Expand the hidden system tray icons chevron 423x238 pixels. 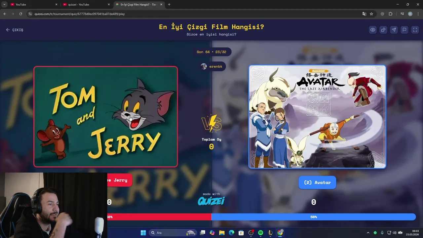(x=368, y=233)
